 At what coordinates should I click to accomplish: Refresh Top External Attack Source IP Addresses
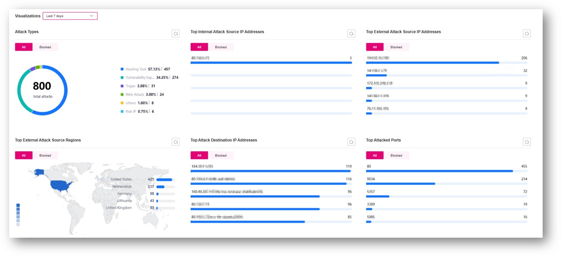(x=527, y=34)
